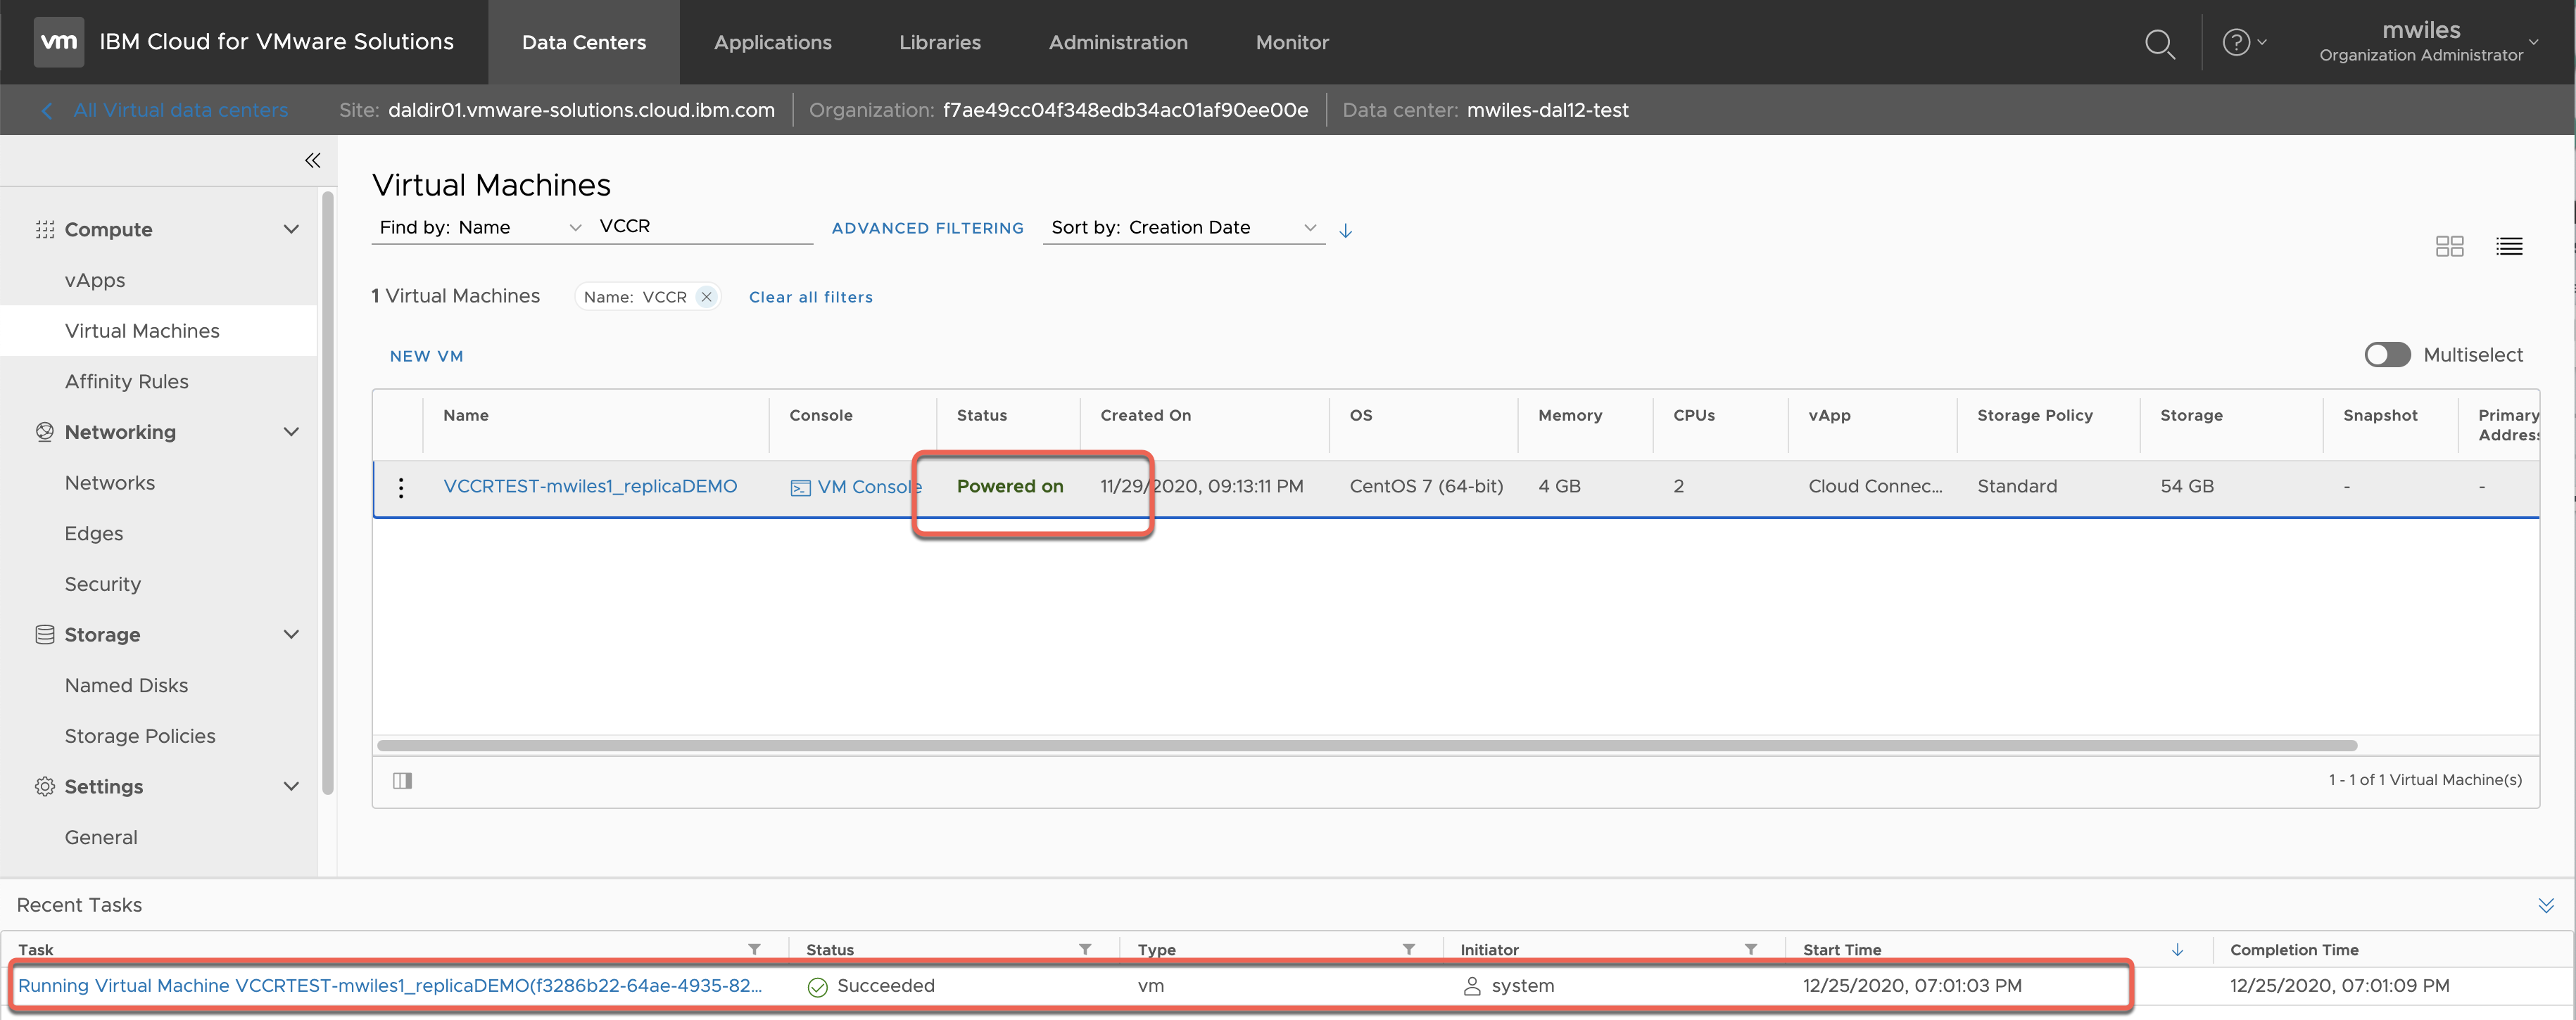Collapse the sidebar with double chevron

point(312,160)
